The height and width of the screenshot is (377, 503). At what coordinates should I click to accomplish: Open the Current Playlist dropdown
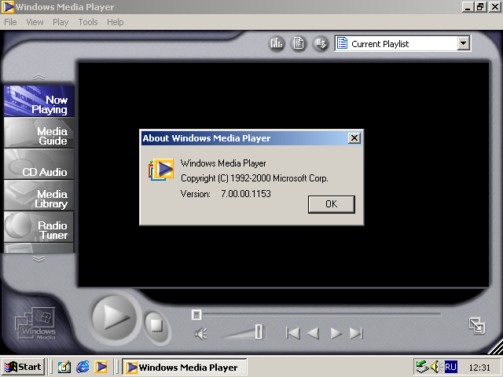click(x=463, y=44)
